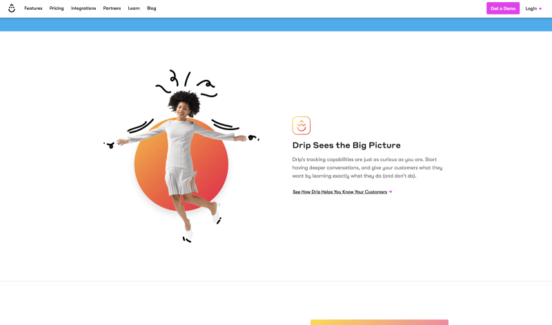Click the Login link
Image resolution: width=552 pixels, height=325 pixels.
[531, 8]
